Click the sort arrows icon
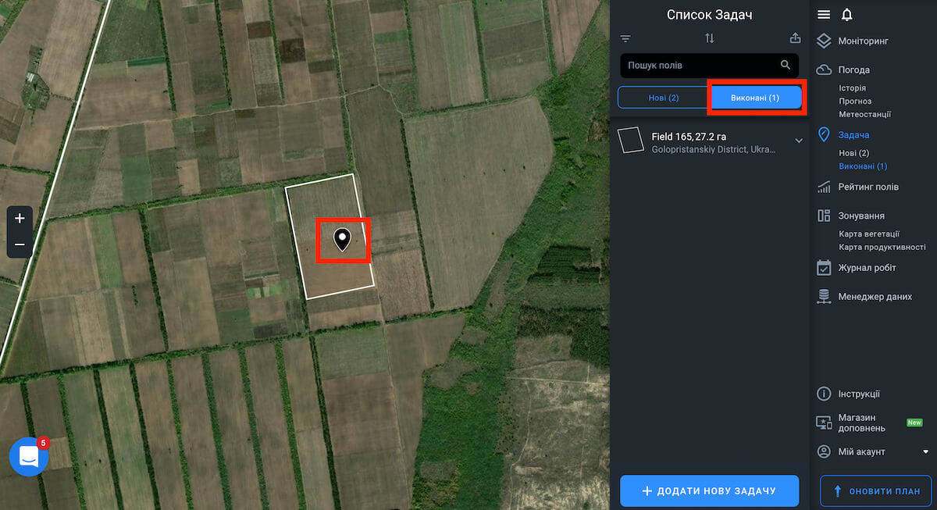The image size is (937, 510). [709, 38]
